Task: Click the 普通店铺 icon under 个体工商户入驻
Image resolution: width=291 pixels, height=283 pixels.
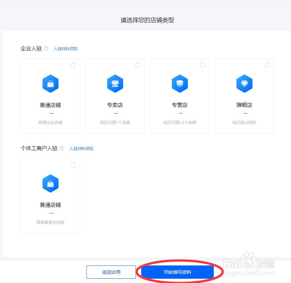Action: pos(50,183)
